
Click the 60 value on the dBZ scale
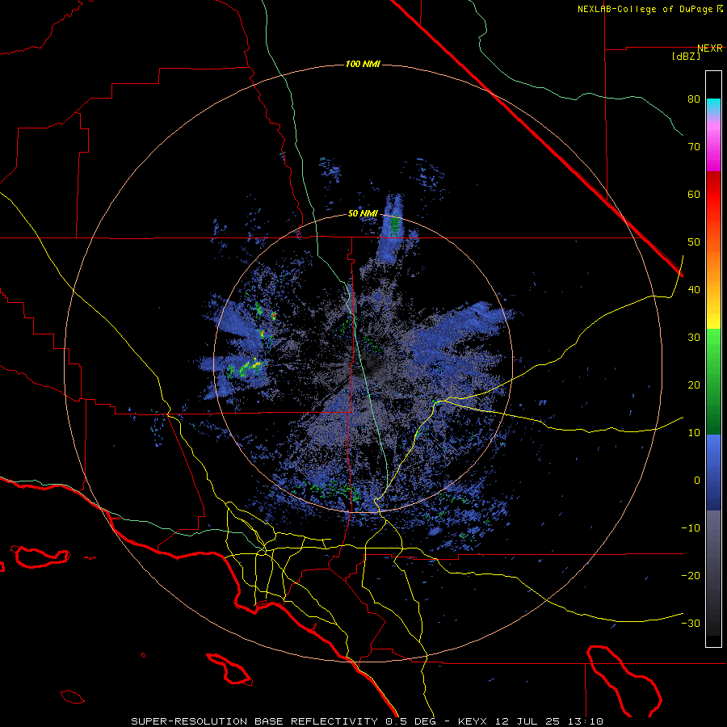point(694,195)
